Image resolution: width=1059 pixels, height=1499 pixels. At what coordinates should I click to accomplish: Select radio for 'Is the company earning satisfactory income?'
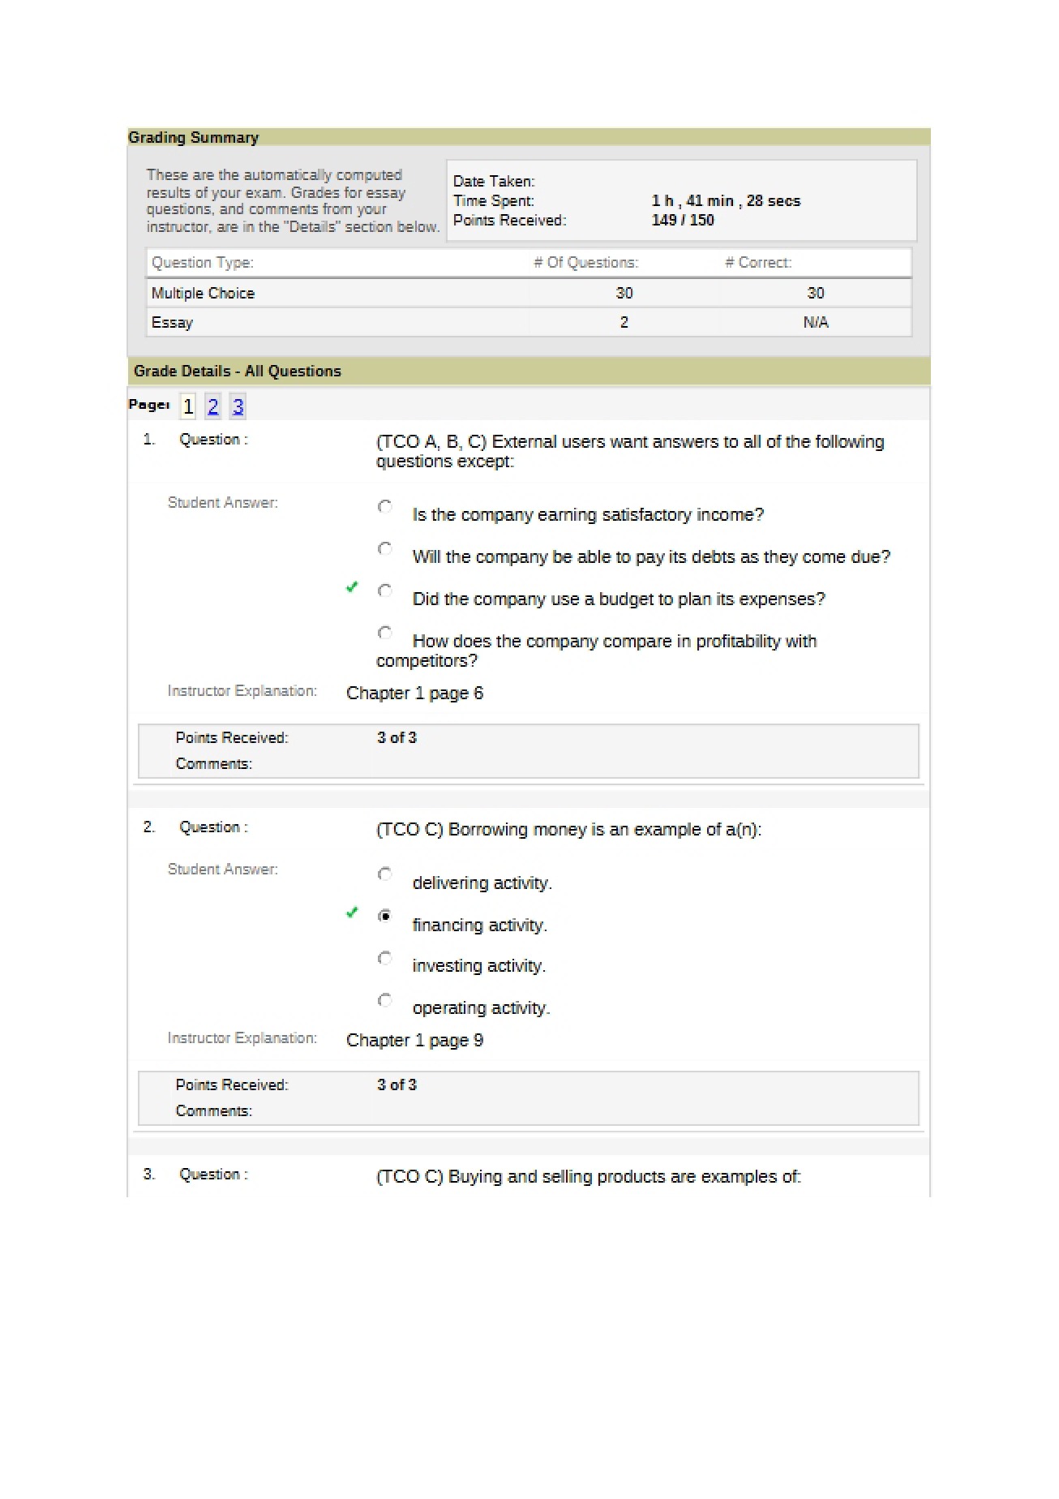tap(385, 507)
